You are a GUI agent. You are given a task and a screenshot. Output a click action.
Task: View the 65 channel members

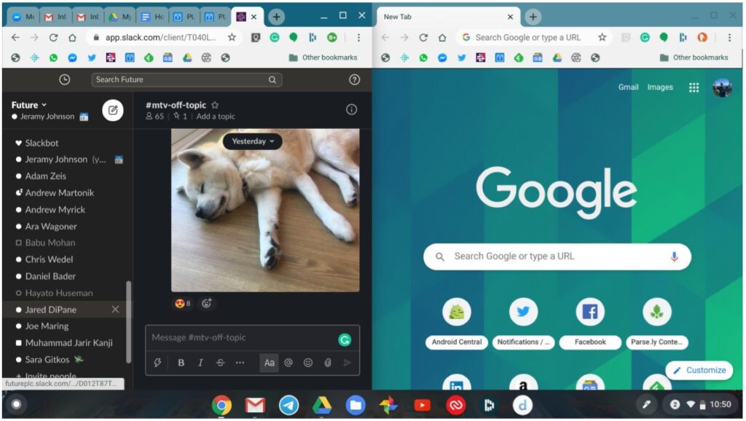coord(154,116)
